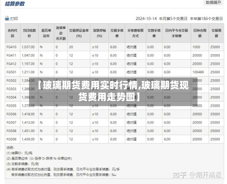Image resolution: width=227 pixels, height=184 pixels.
Task: Click margin rate 20 in FG410 row
Action: pyautogui.click(x=71, y=47)
